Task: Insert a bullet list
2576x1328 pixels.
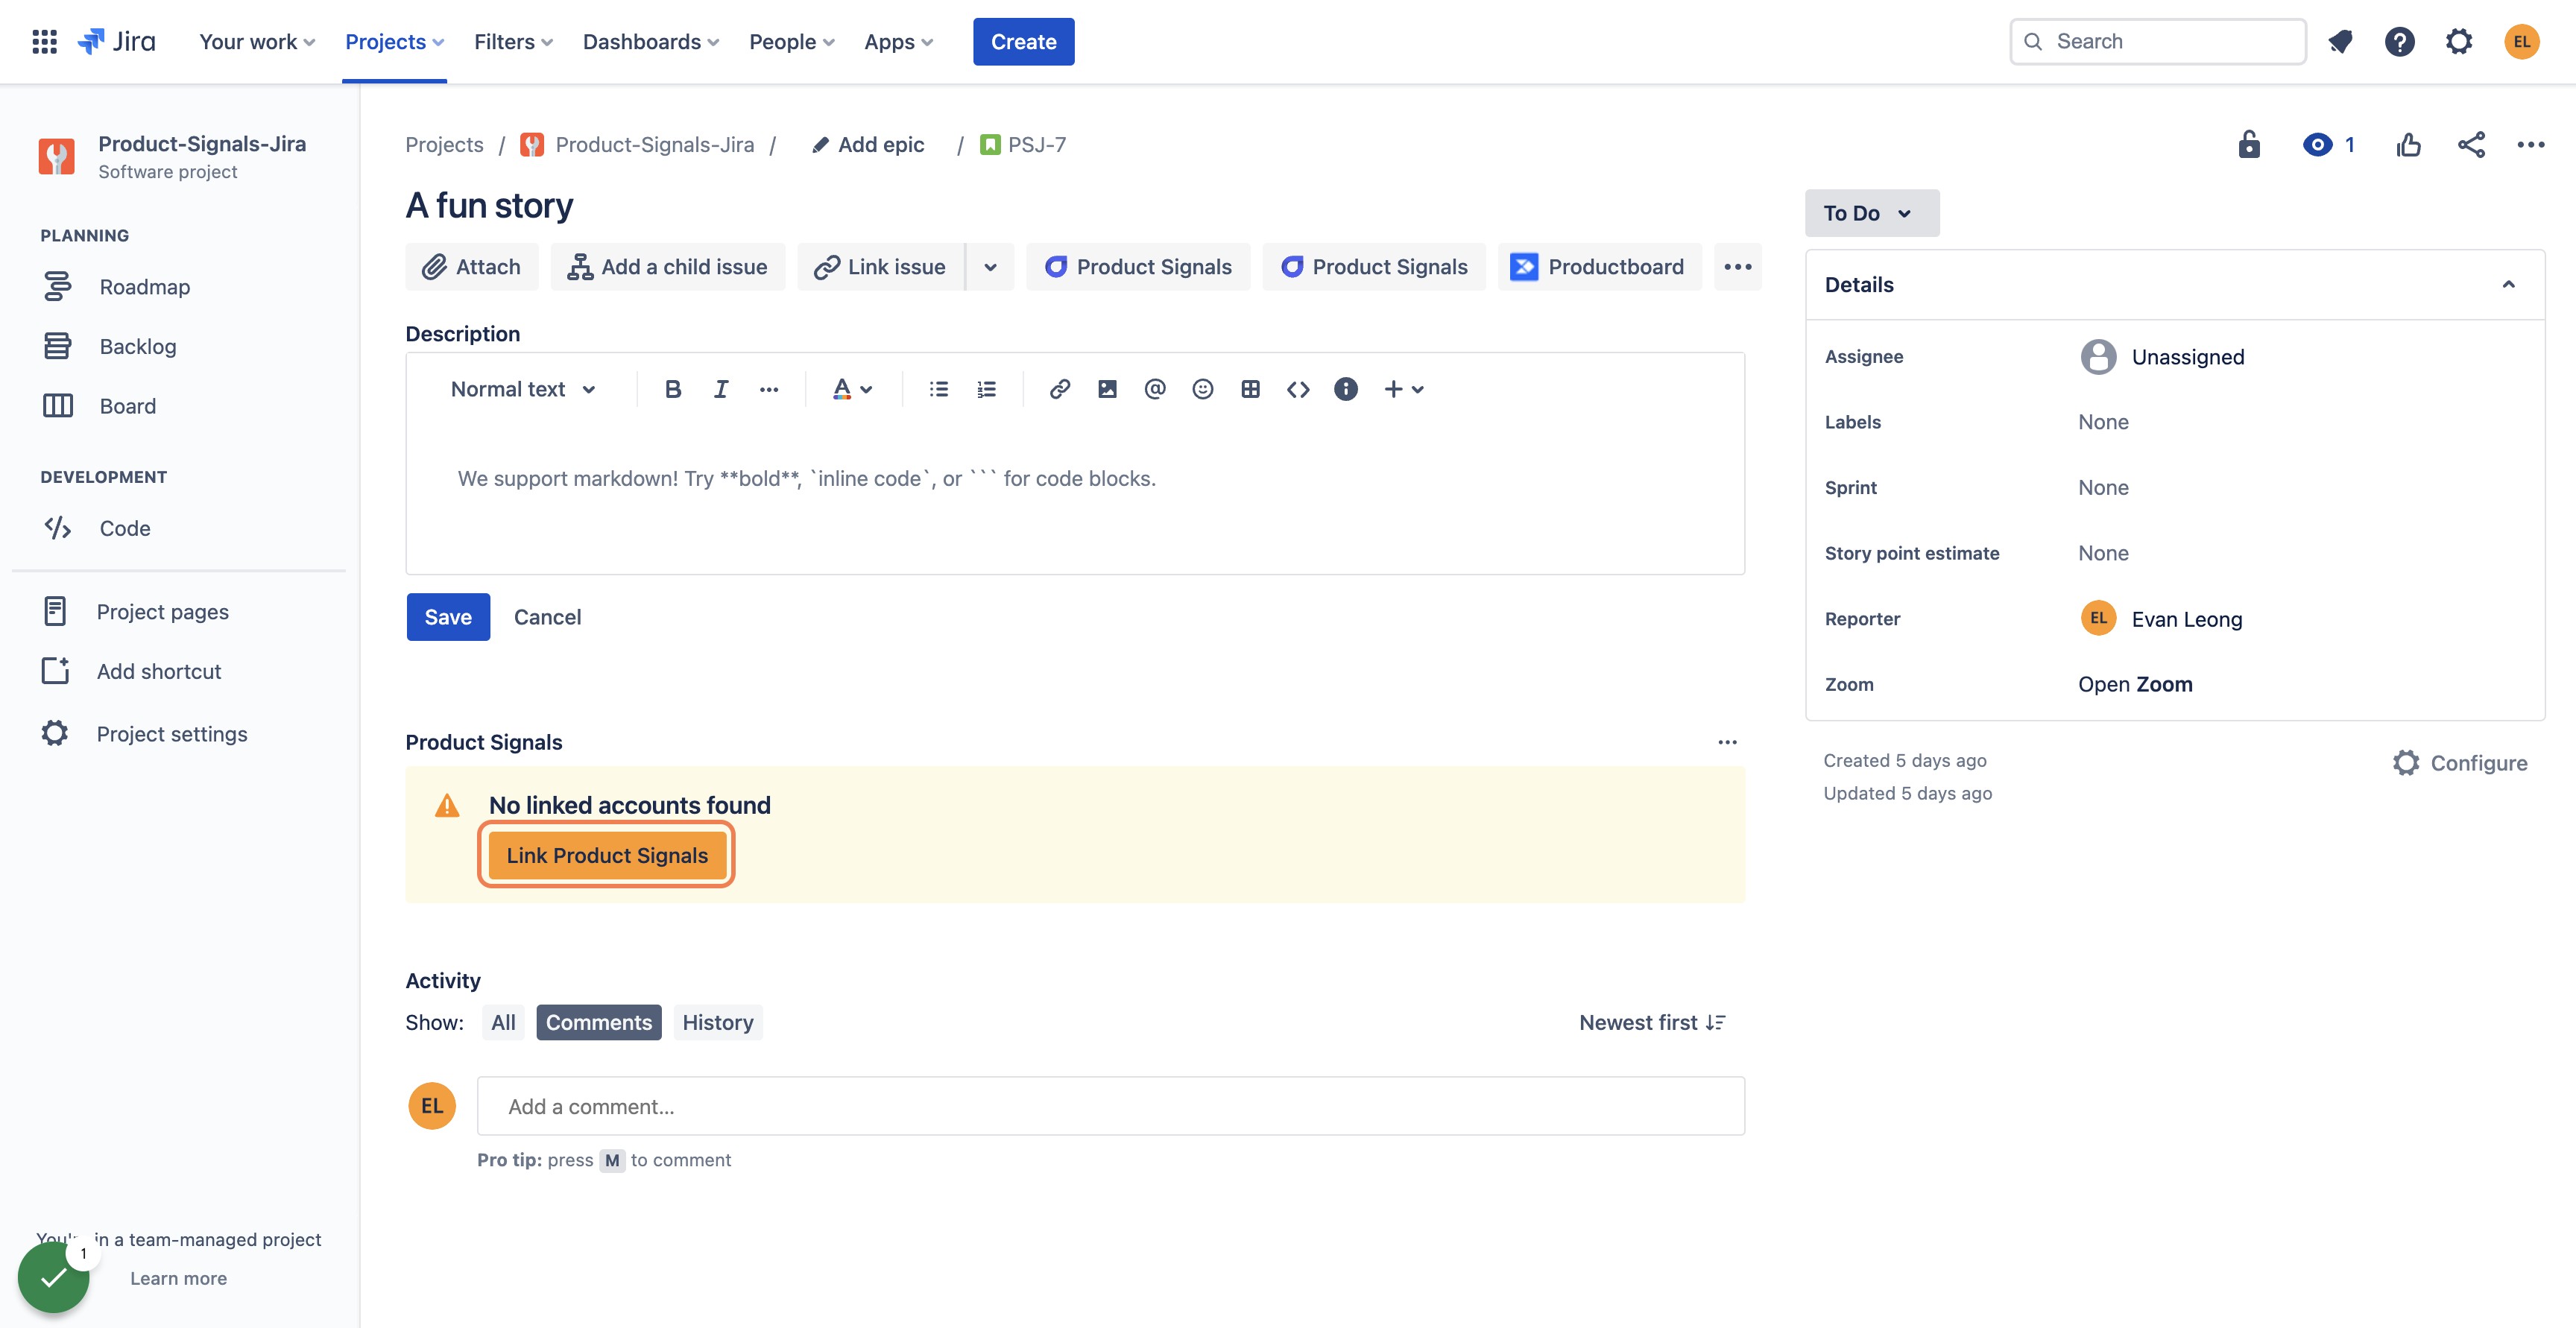Action: 938,389
